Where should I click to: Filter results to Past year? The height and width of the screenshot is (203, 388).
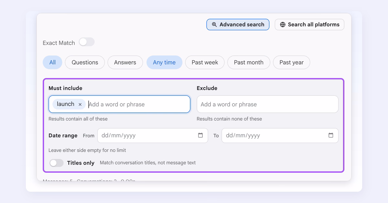click(291, 63)
